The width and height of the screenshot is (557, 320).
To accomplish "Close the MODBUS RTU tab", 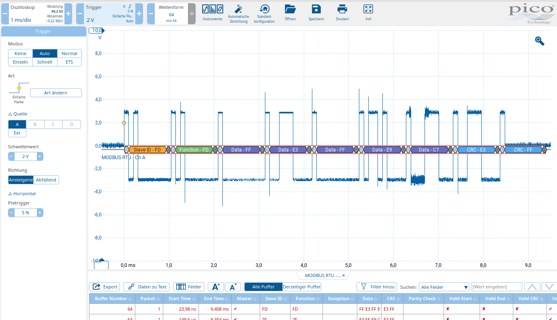I will [x=344, y=275].
